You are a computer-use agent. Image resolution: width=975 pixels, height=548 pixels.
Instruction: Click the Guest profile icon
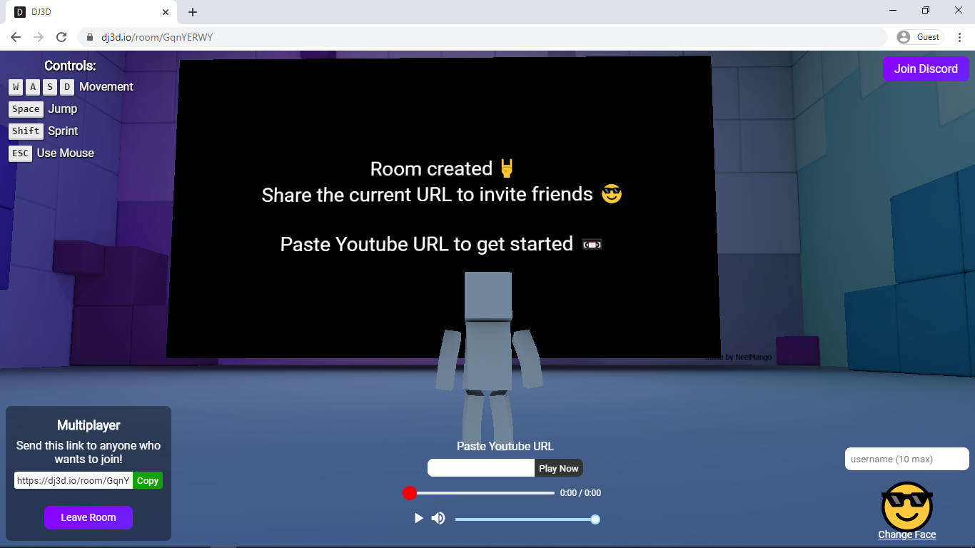coord(919,37)
